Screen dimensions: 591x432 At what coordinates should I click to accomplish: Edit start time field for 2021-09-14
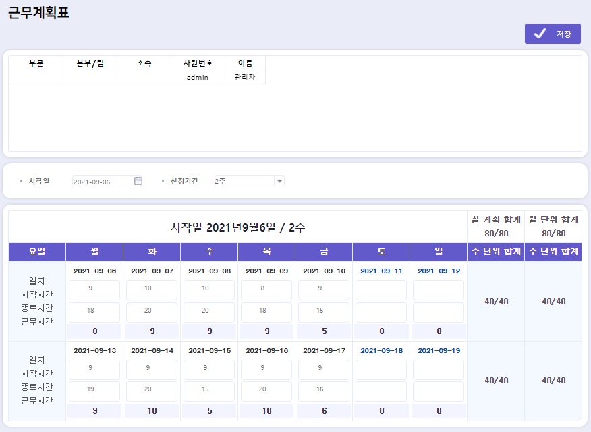(x=152, y=369)
